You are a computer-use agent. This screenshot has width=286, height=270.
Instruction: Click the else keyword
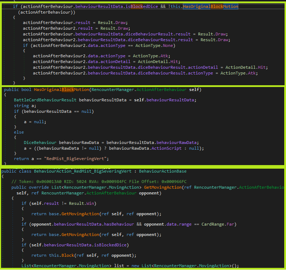coord(19,132)
